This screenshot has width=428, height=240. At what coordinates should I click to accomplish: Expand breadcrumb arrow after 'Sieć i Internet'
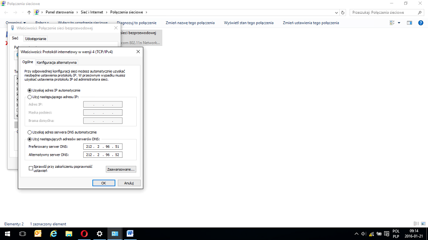[x=107, y=13]
